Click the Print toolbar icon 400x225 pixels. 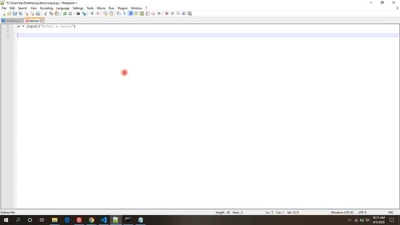(x=38, y=14)
